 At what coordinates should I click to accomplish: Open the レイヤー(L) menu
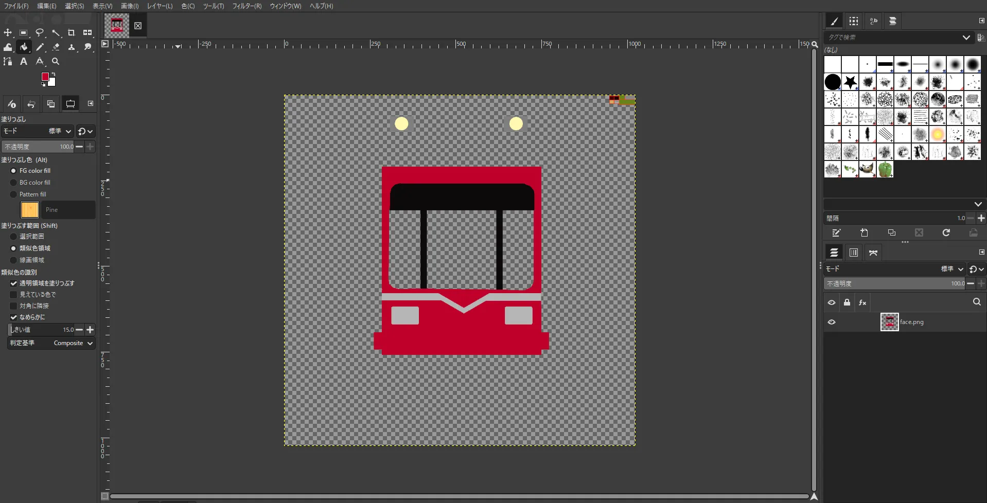160,6
